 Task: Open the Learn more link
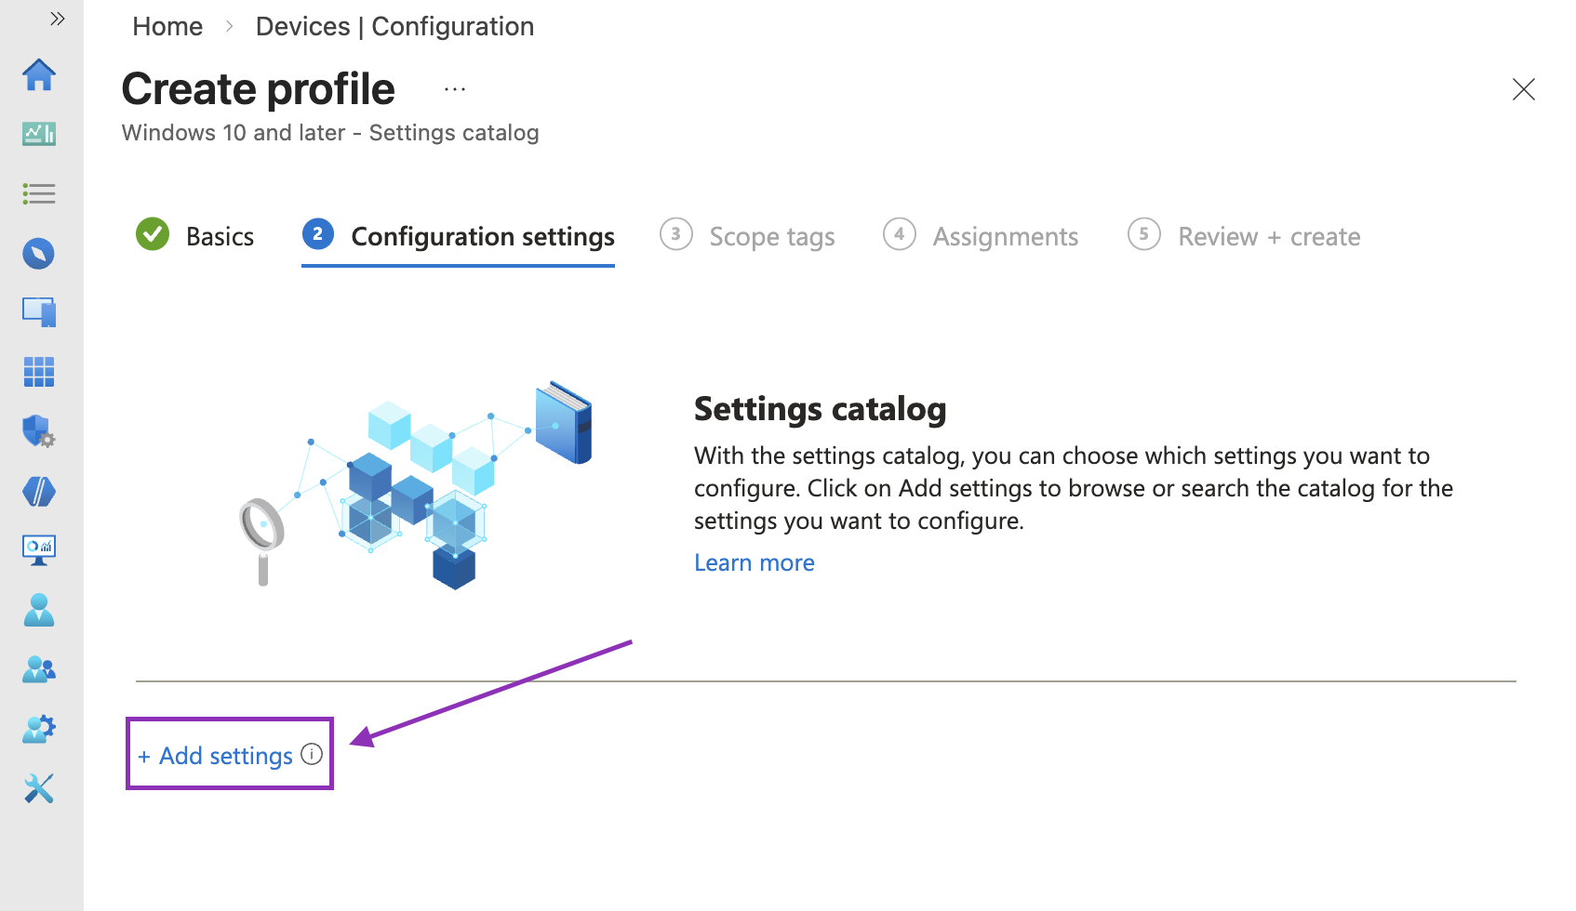coord(755,562)
